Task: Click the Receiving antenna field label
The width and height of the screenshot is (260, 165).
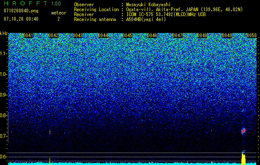Action: 95,19
